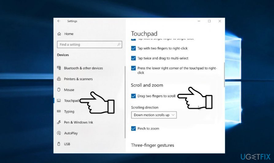The height and width of the screenshot is (163, 274).
Task: Select Bluetooth & other devices
Action: [x=83, y=68]
